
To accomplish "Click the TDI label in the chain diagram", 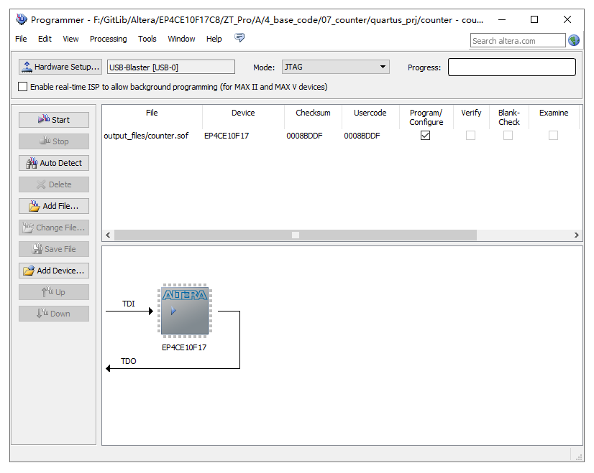I will (x=129, y=304).
